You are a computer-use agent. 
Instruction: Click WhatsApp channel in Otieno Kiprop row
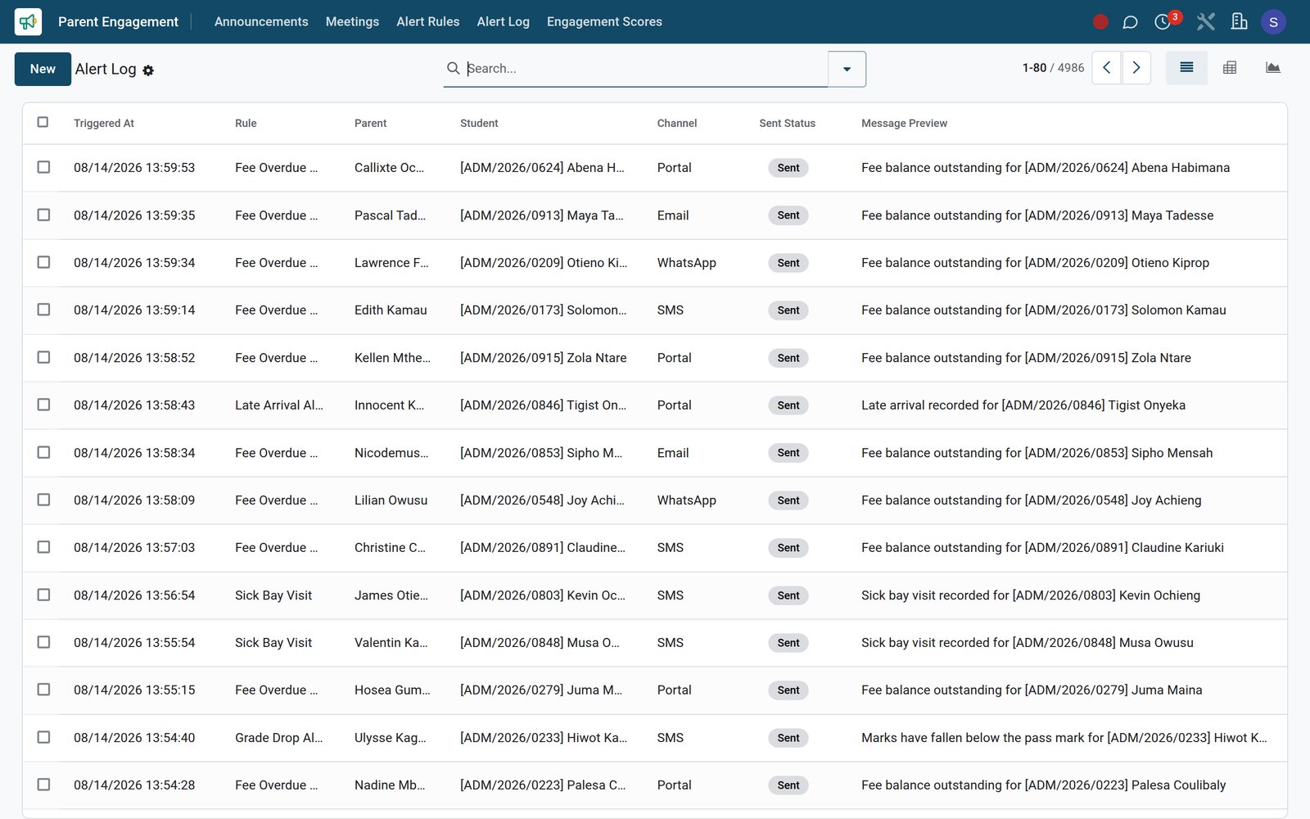coord(686,262)
